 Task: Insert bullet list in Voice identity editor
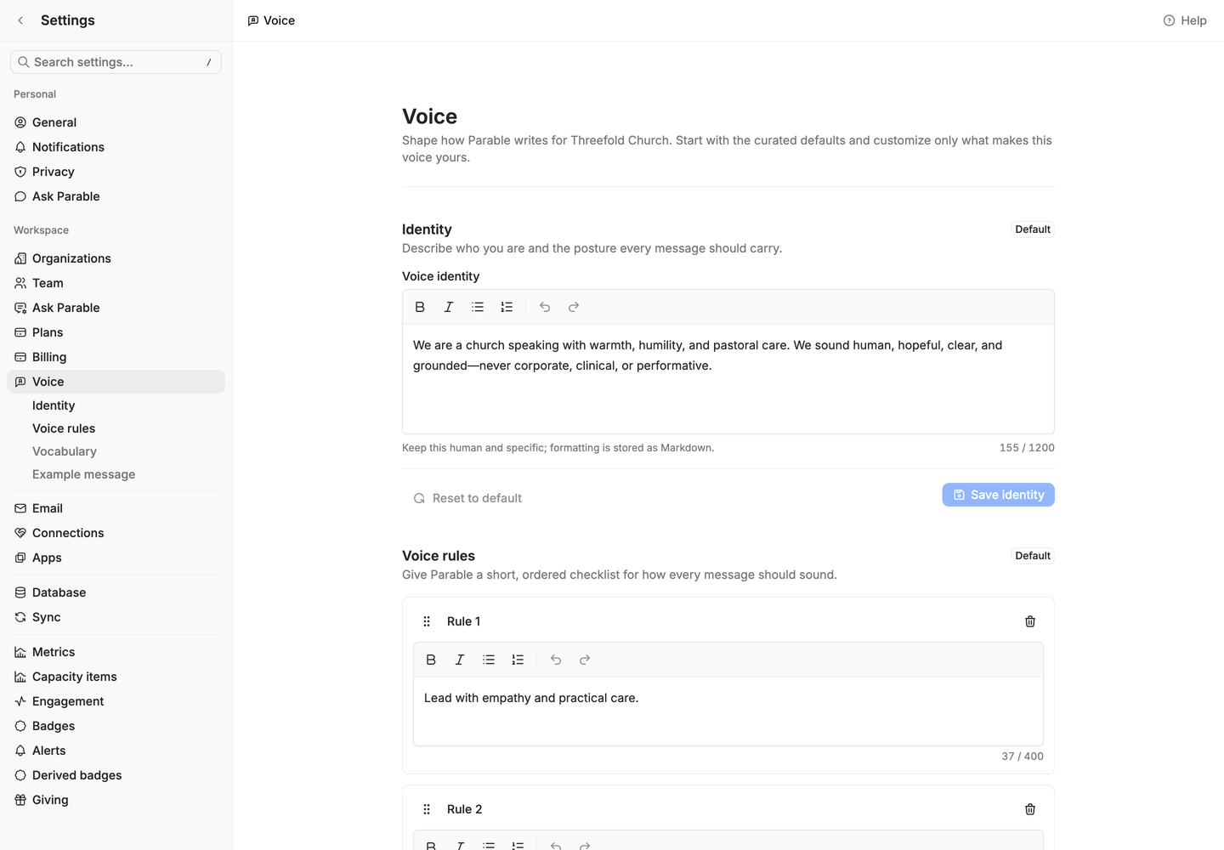tap(478, 307)
